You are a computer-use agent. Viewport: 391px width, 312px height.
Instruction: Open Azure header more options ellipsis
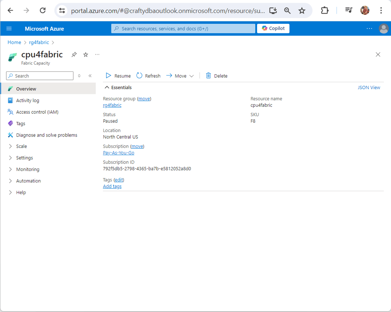tap(369, 28)
